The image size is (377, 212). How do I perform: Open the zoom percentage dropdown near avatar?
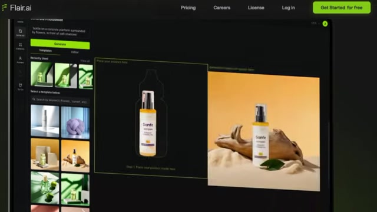pos(315,24)
